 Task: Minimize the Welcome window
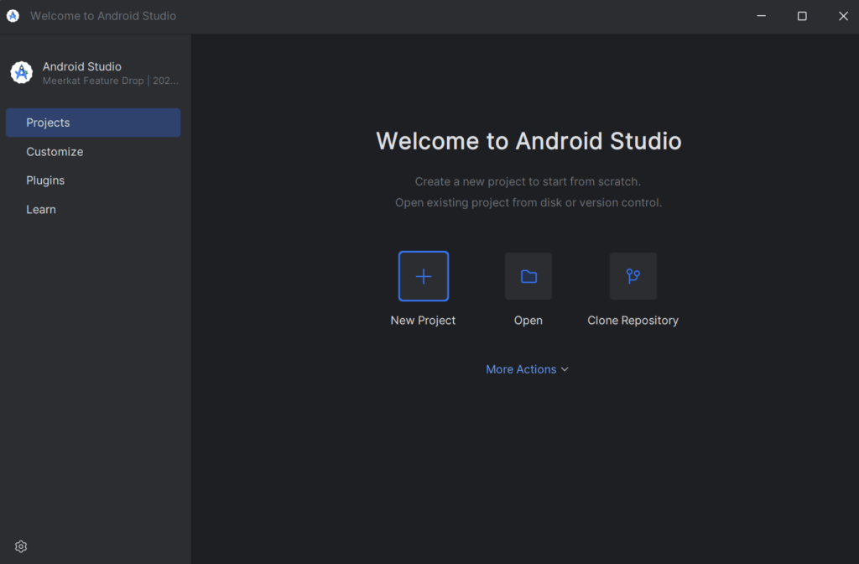(761, 16)
